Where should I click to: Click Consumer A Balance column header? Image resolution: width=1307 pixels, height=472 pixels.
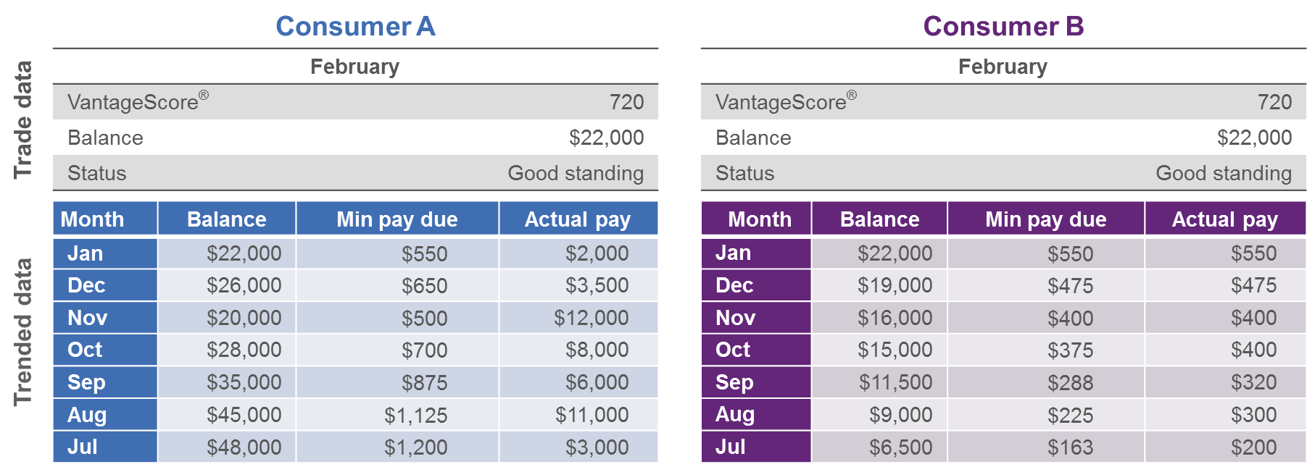[x=226, y=219]
